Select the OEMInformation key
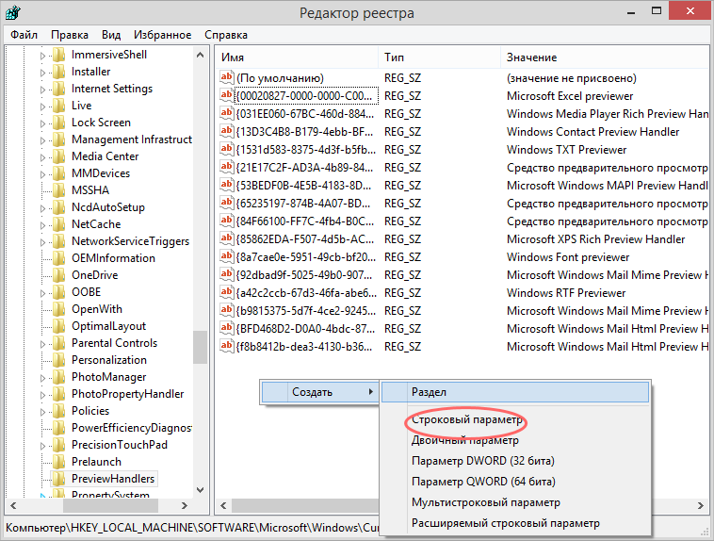The width and height of the screenshot is (714, 541). click(x=113, y=258)
